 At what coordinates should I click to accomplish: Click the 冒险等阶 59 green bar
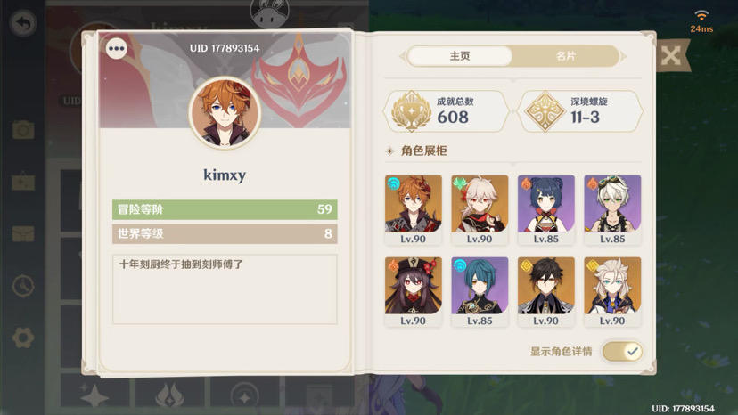point(225,209)
